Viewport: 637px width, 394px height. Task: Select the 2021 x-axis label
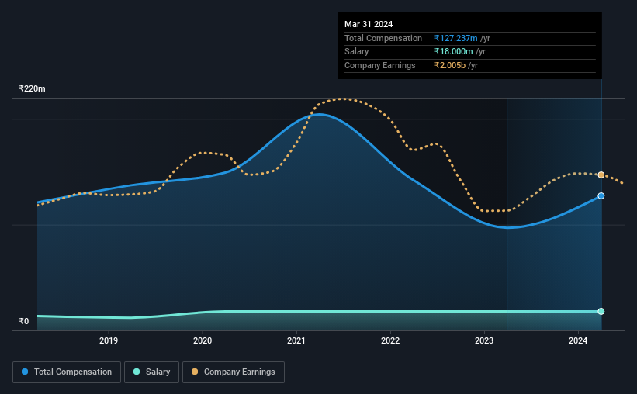coord(296,340)
